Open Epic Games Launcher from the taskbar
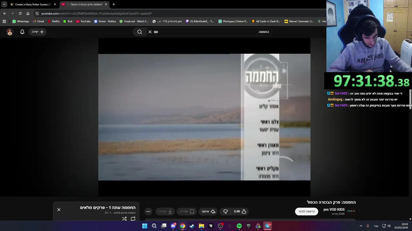 click(248, 226)
